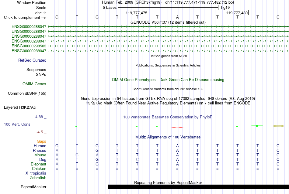Click the RepeatMasker track label on the left

tap(33, 187)
